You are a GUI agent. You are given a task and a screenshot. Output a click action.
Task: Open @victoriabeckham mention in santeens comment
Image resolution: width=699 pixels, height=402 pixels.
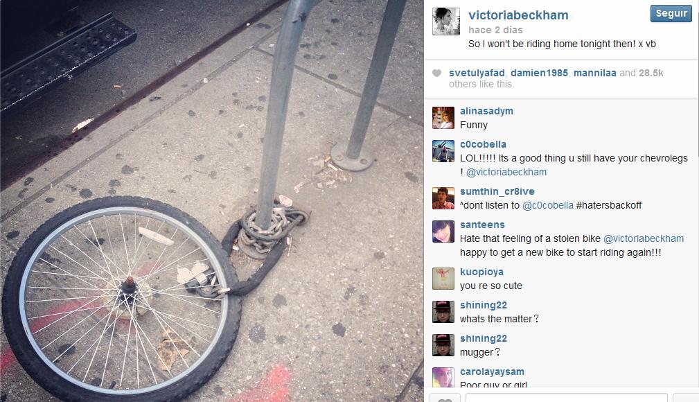tap(644, 238)
